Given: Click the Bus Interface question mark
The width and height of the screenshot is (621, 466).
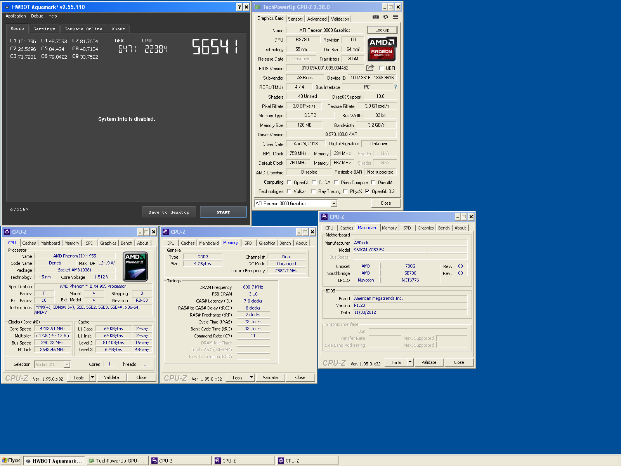Looking at the screenshot, I should click(x=395, y=87).
